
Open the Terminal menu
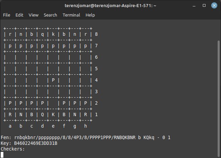click(71, 15)
